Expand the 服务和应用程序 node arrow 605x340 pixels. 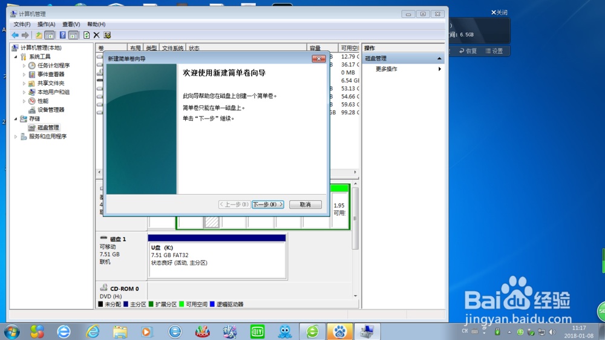pos(16,137)
